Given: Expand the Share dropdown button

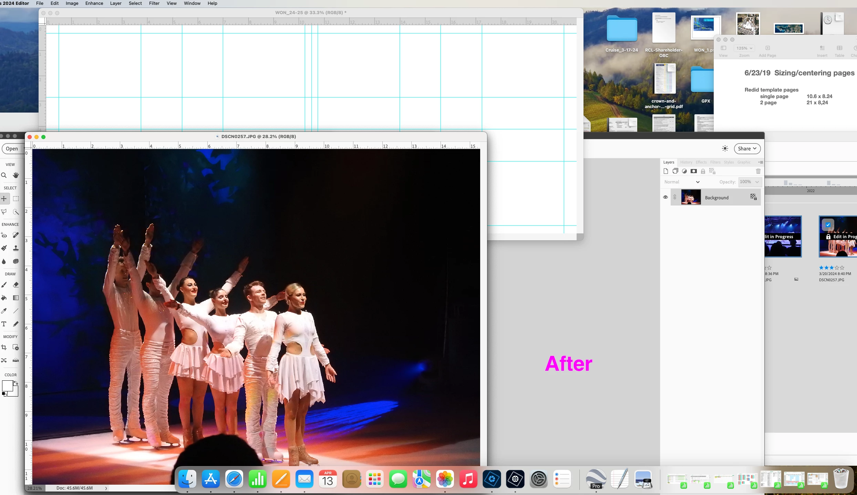Looking at the screenshot, I should pyautogui.click(x=747, y=149).
